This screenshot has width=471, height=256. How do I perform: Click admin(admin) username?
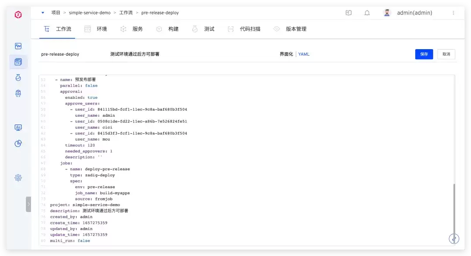(x=415, y=13)
